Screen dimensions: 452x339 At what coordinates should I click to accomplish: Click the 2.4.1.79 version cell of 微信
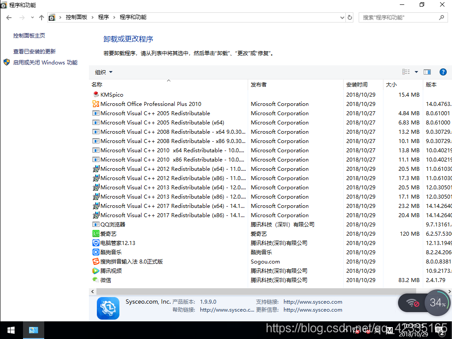436,280
